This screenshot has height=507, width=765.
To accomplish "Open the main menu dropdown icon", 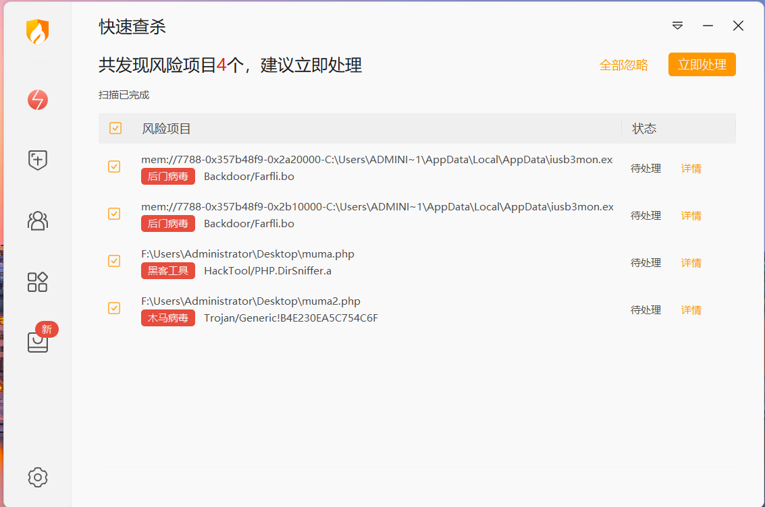I will pyautogui.click(x=677, y=26).
